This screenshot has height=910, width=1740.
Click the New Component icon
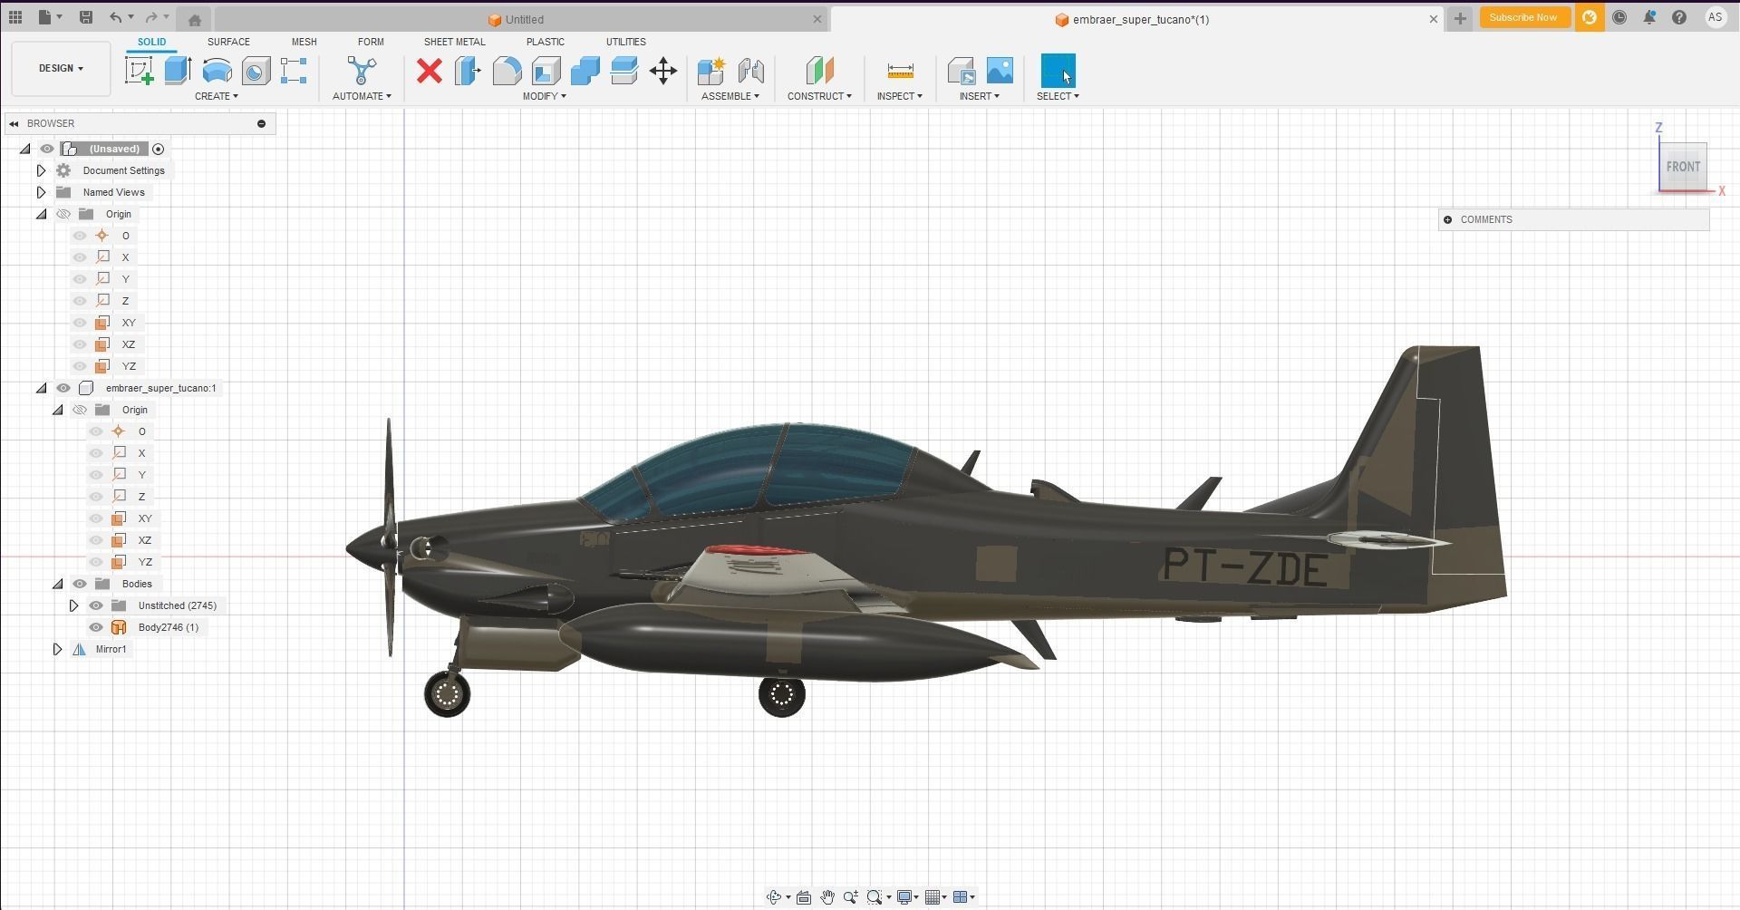point(711,71)
